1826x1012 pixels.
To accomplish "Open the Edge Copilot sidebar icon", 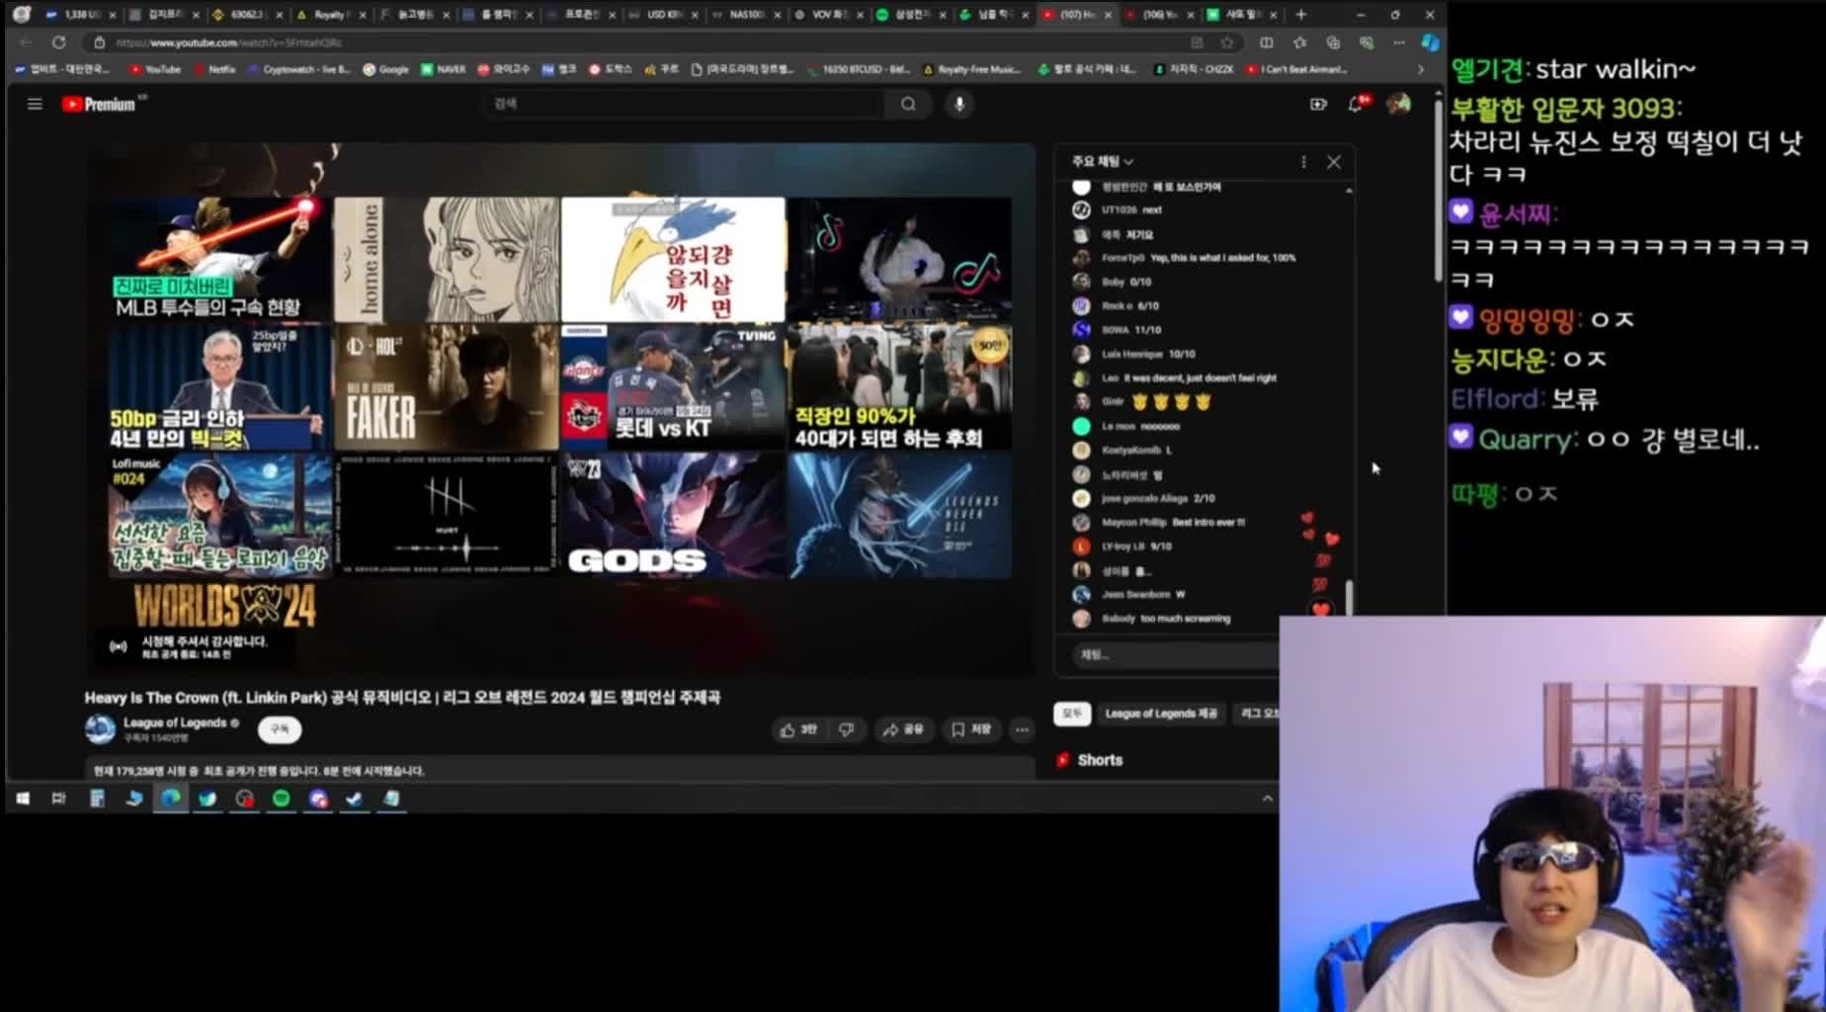I will pos(1430,42).
